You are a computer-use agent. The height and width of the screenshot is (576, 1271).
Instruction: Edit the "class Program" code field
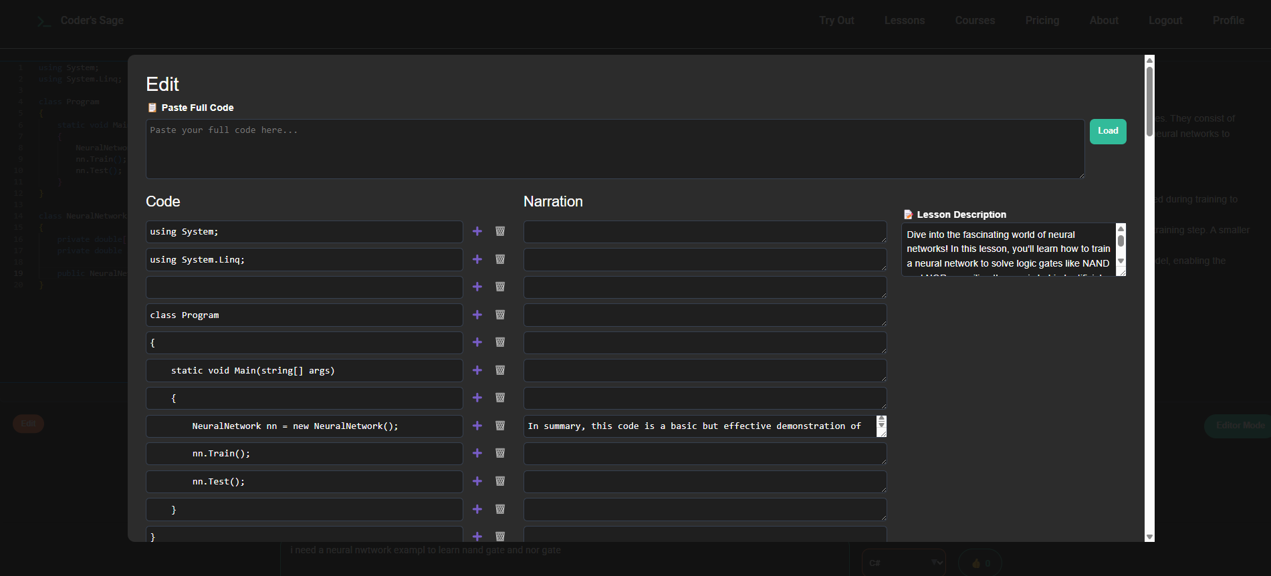[304, 315]
